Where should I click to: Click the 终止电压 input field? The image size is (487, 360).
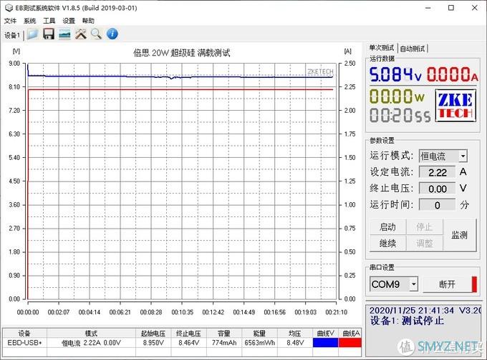point(437,189)
